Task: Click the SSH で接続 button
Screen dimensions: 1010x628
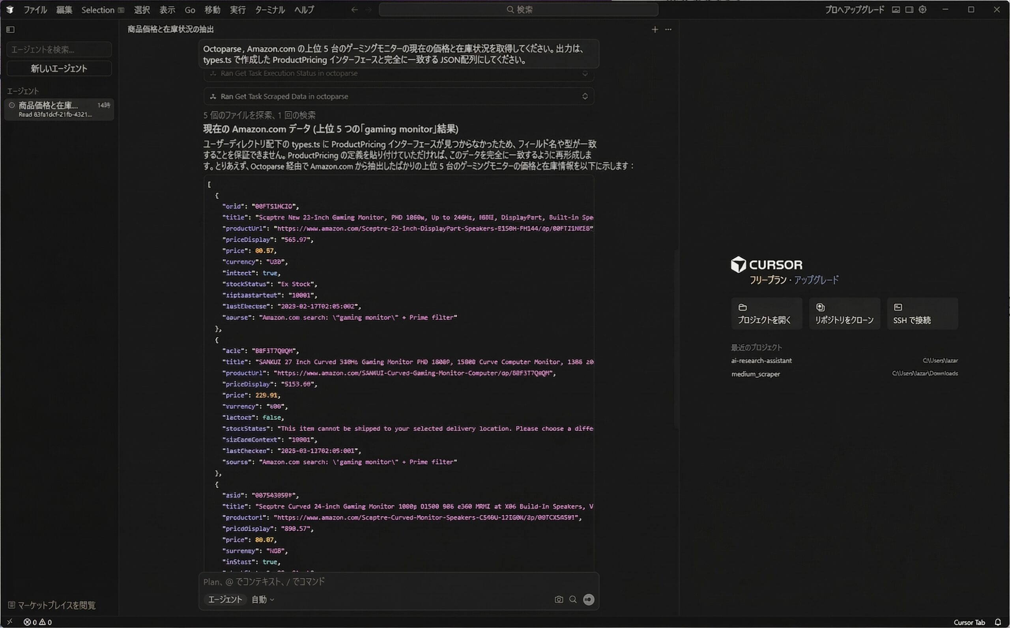Action: pos(922,313)
